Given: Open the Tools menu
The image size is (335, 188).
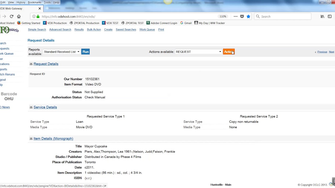Looking at the screenshot, I should pos(47,2).
